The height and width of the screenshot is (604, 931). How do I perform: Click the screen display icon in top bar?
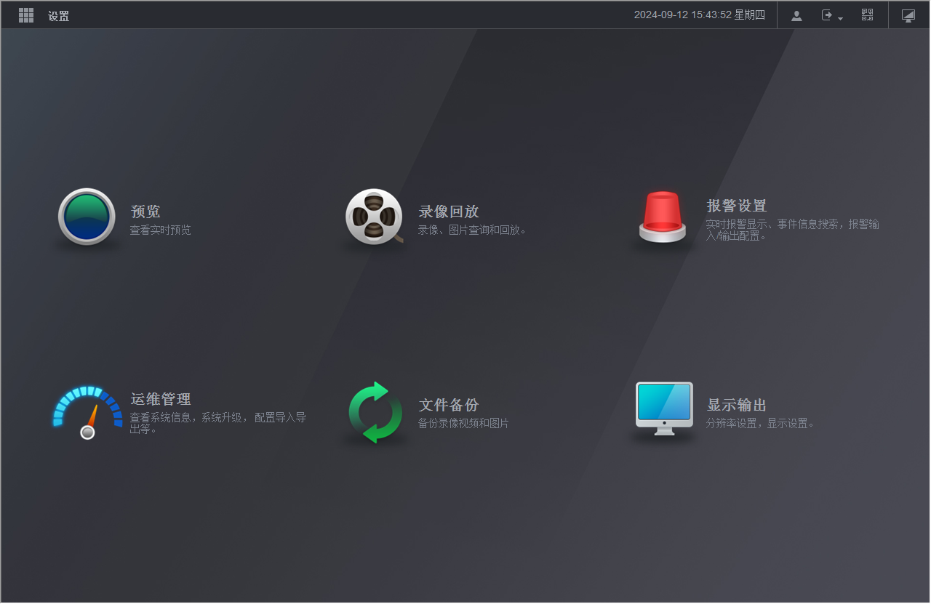908,15
